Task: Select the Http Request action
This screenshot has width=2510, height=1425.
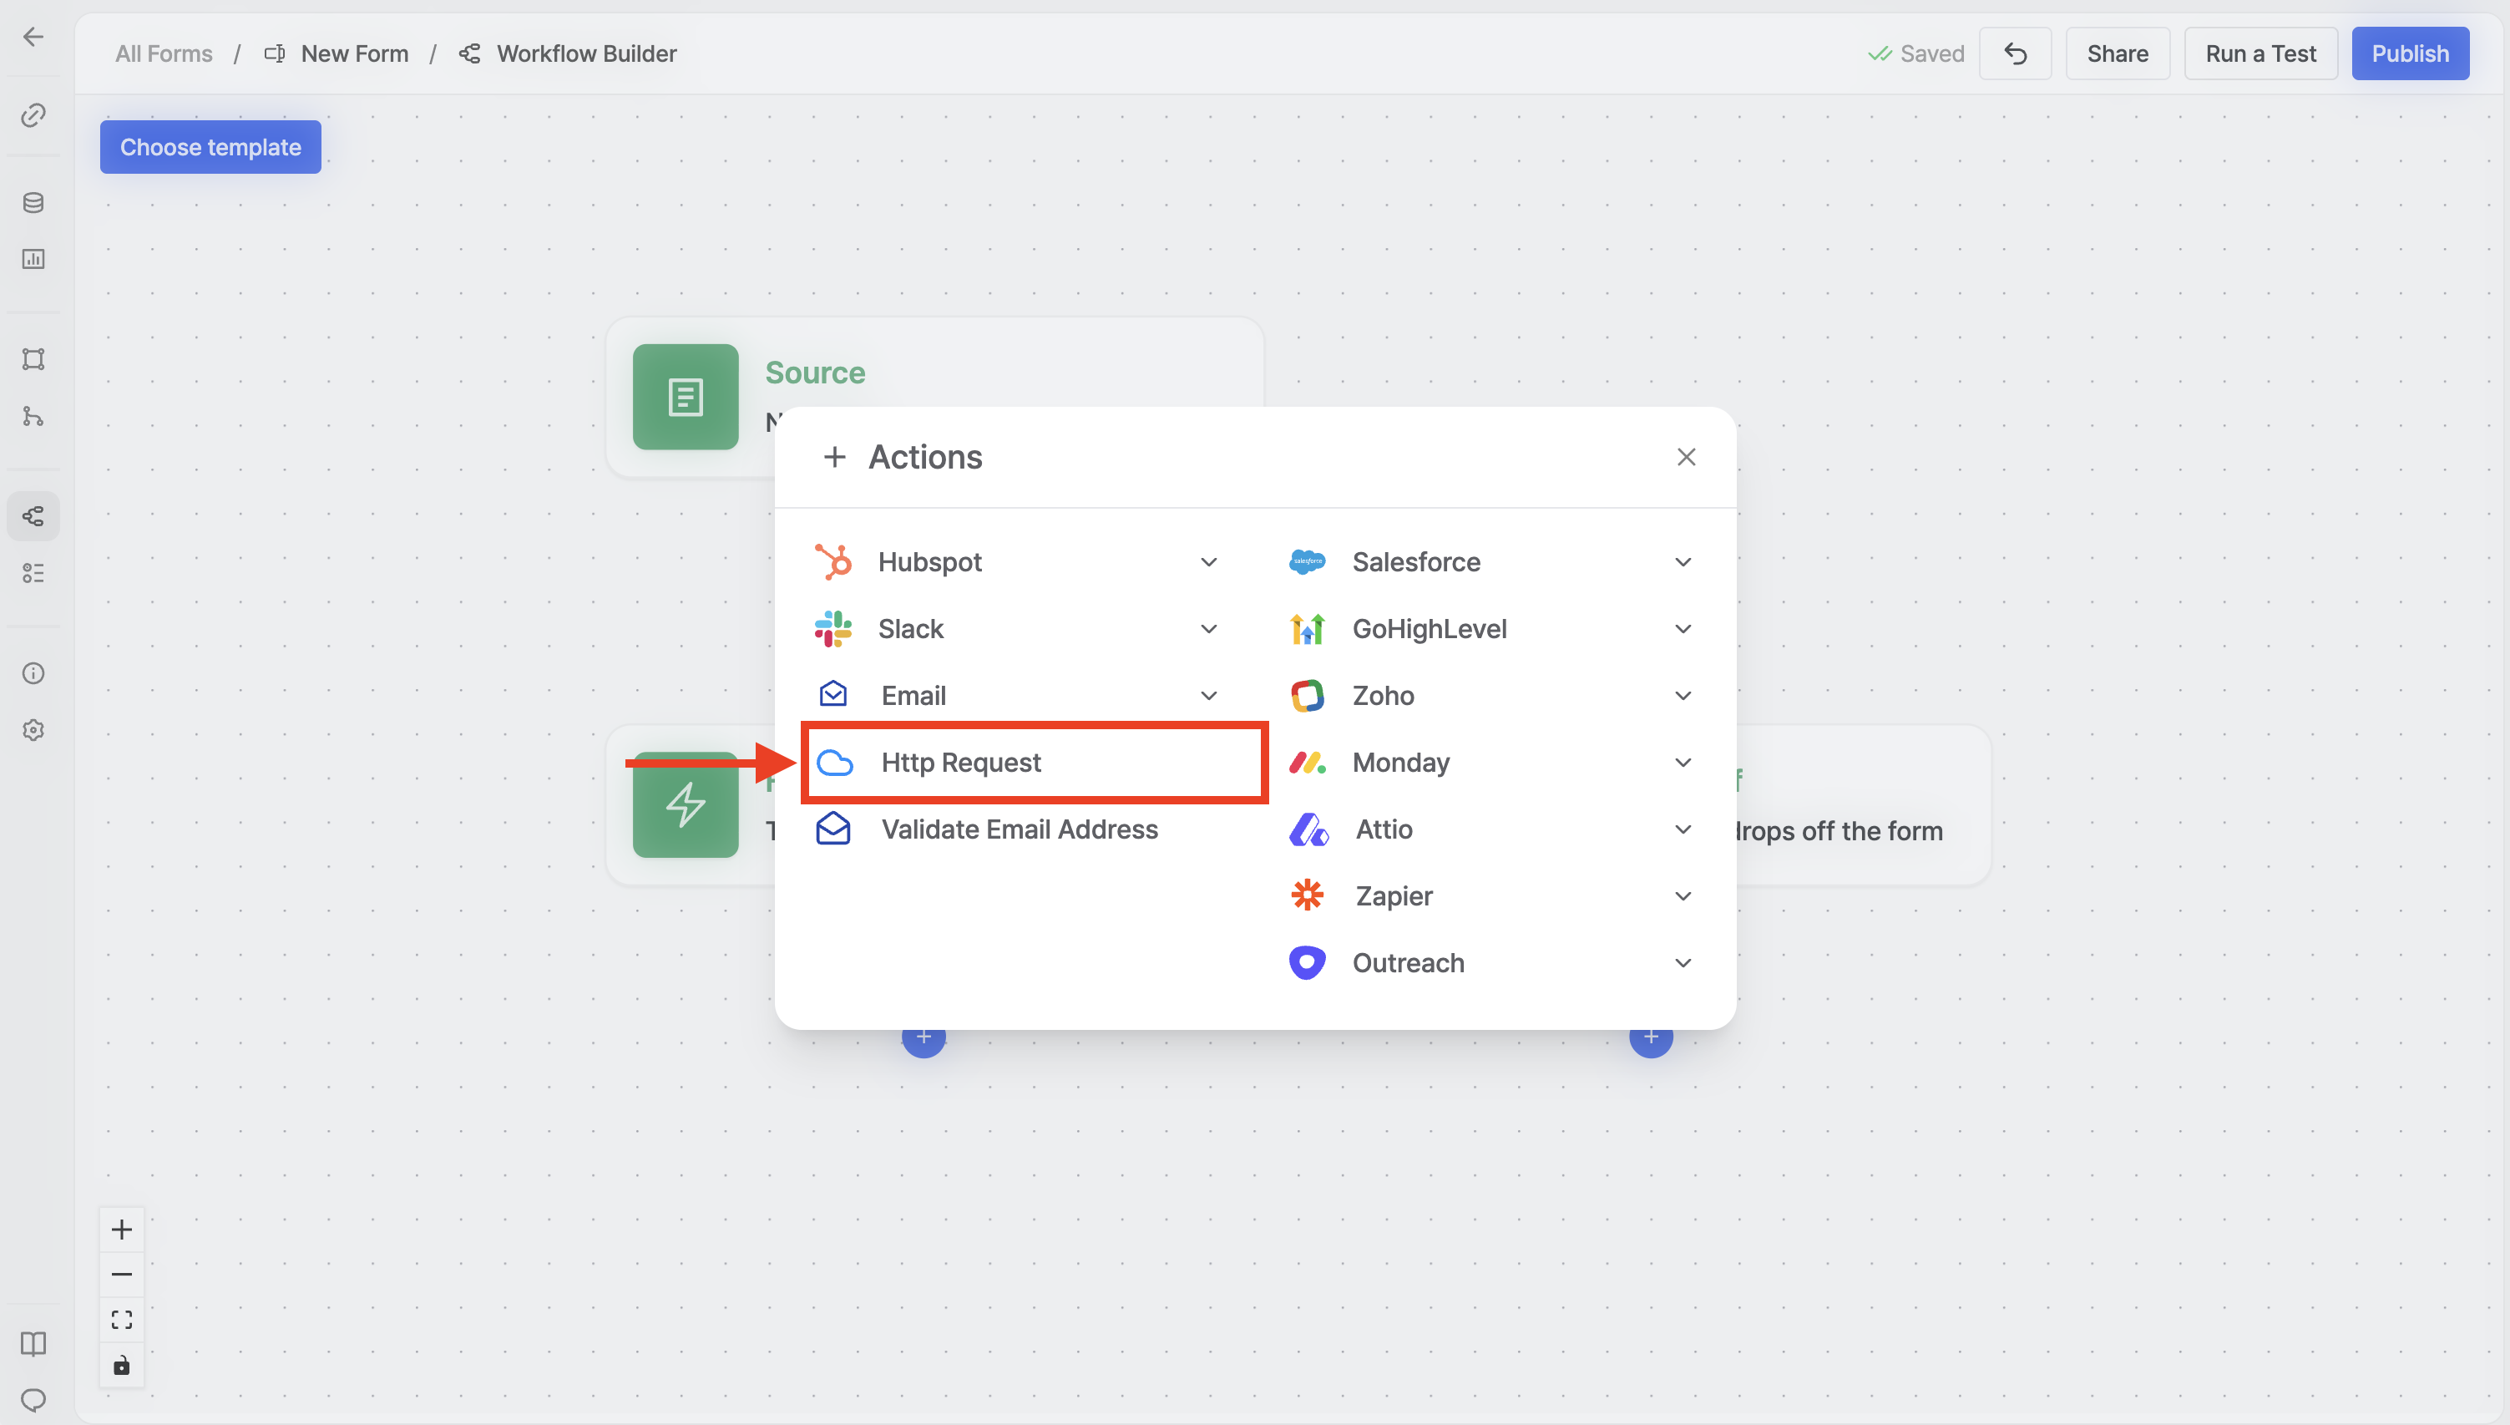Action: pyautogui.click(x=1035, y=763)
